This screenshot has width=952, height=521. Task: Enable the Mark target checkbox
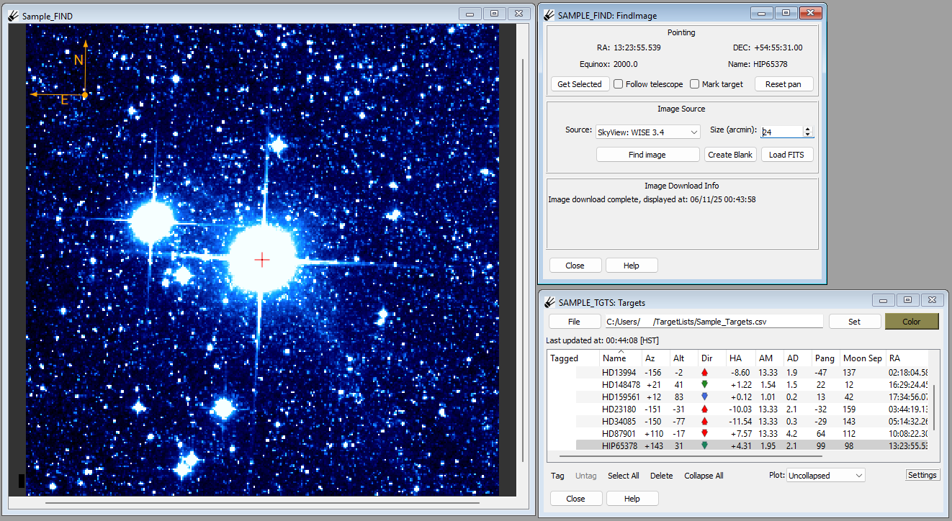click(694, 84)
